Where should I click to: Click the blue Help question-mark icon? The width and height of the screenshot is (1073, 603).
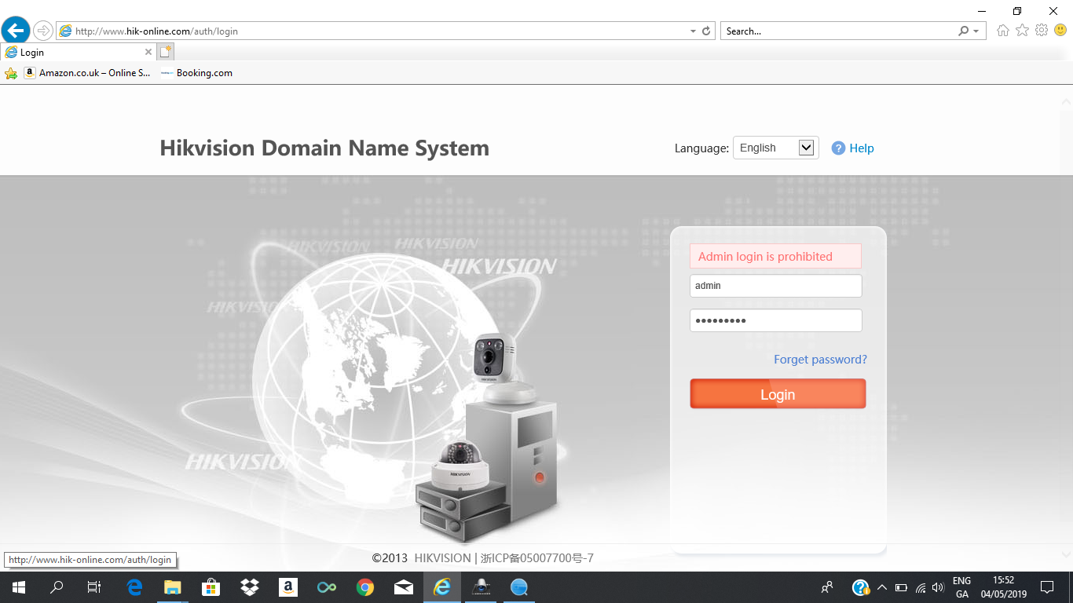tap(838, 148)
